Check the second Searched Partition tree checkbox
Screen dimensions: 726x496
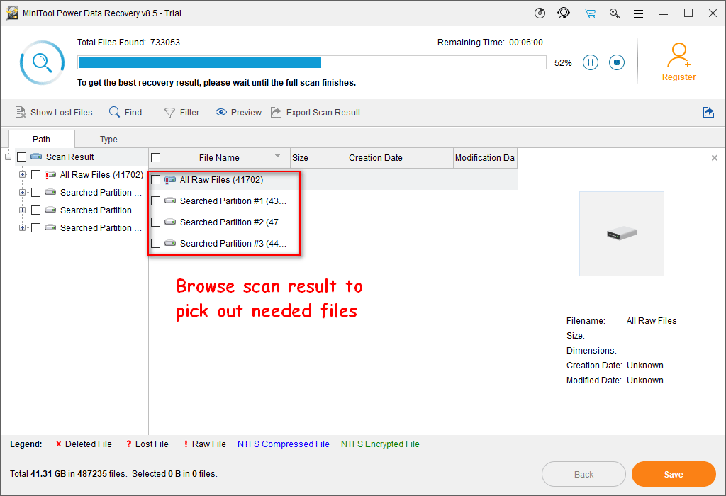click(35, 210)
